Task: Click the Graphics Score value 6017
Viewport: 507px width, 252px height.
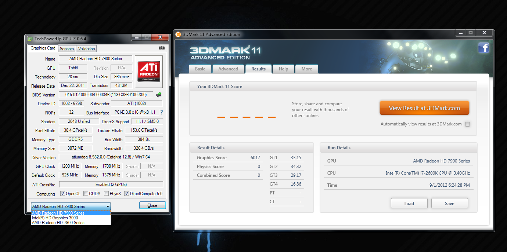Action: pyautogui.click(x=255, y=158)
